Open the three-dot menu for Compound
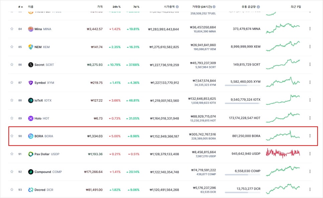Image resolution: width=323 pixels, height=198 pixels. (x=310, y=172)
